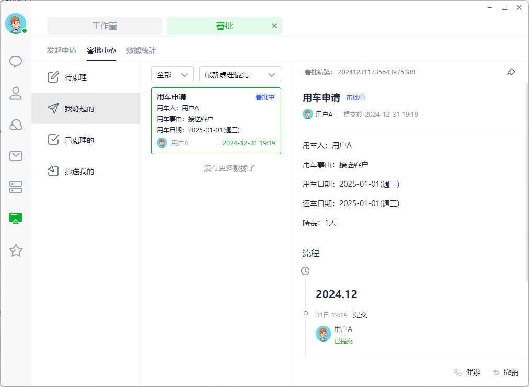Open the mail sidebar icon
The image size is (529, 387).
pos(16,156)
